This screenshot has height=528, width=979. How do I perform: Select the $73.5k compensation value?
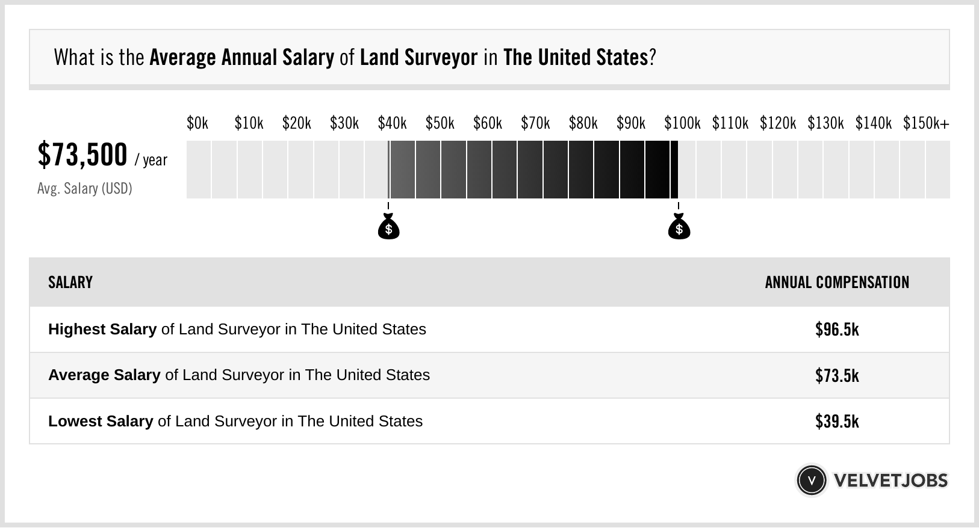click(x=837, y=376)
